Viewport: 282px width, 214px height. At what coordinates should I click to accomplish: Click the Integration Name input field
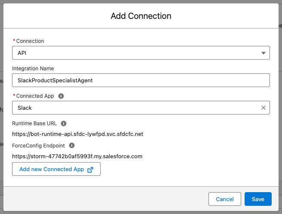(x=141, y=80)
